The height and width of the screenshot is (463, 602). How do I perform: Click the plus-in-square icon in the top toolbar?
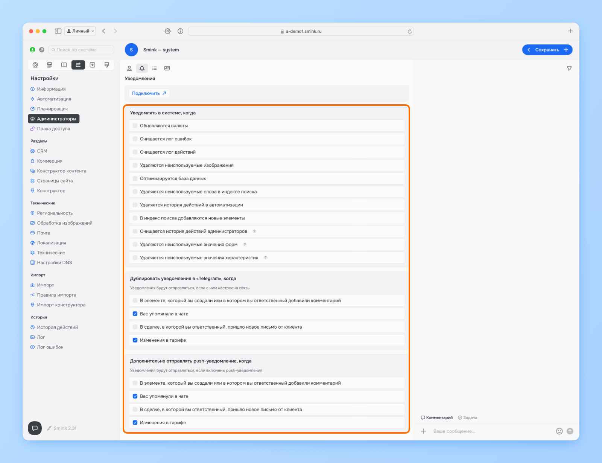tap(93, 65)
